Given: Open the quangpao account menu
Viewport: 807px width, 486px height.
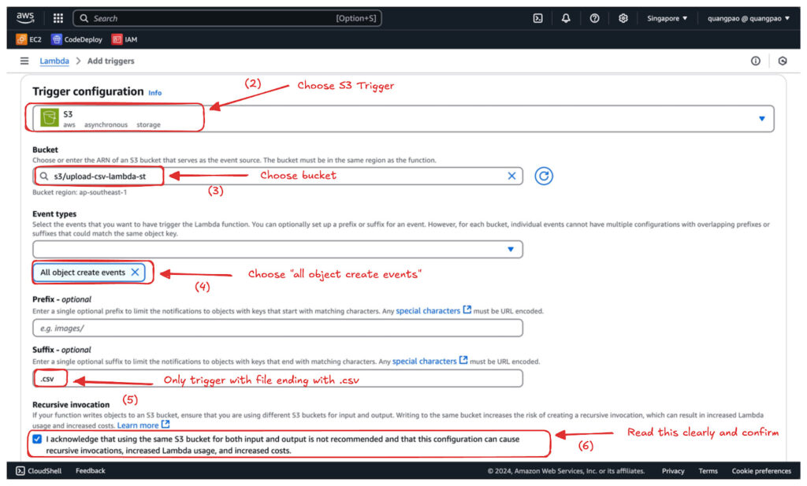Looking at the screenshot, I should [x=749, y=19].
